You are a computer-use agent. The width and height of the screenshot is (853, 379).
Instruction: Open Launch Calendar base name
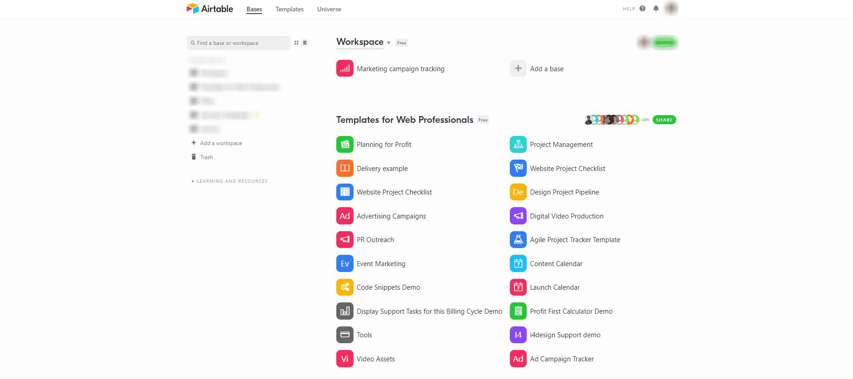[555, 287]
